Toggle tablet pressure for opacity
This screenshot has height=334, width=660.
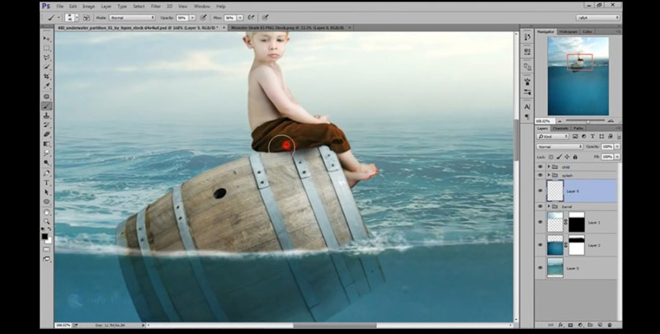click(x=203, y=17)
